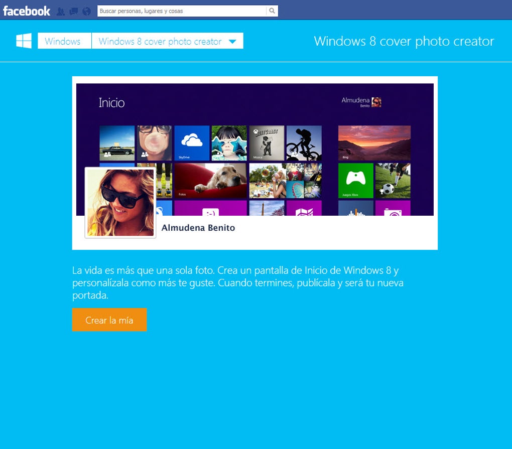Open the purple camera tile
This screenshot has width=512, height=449.
point(393,208)
